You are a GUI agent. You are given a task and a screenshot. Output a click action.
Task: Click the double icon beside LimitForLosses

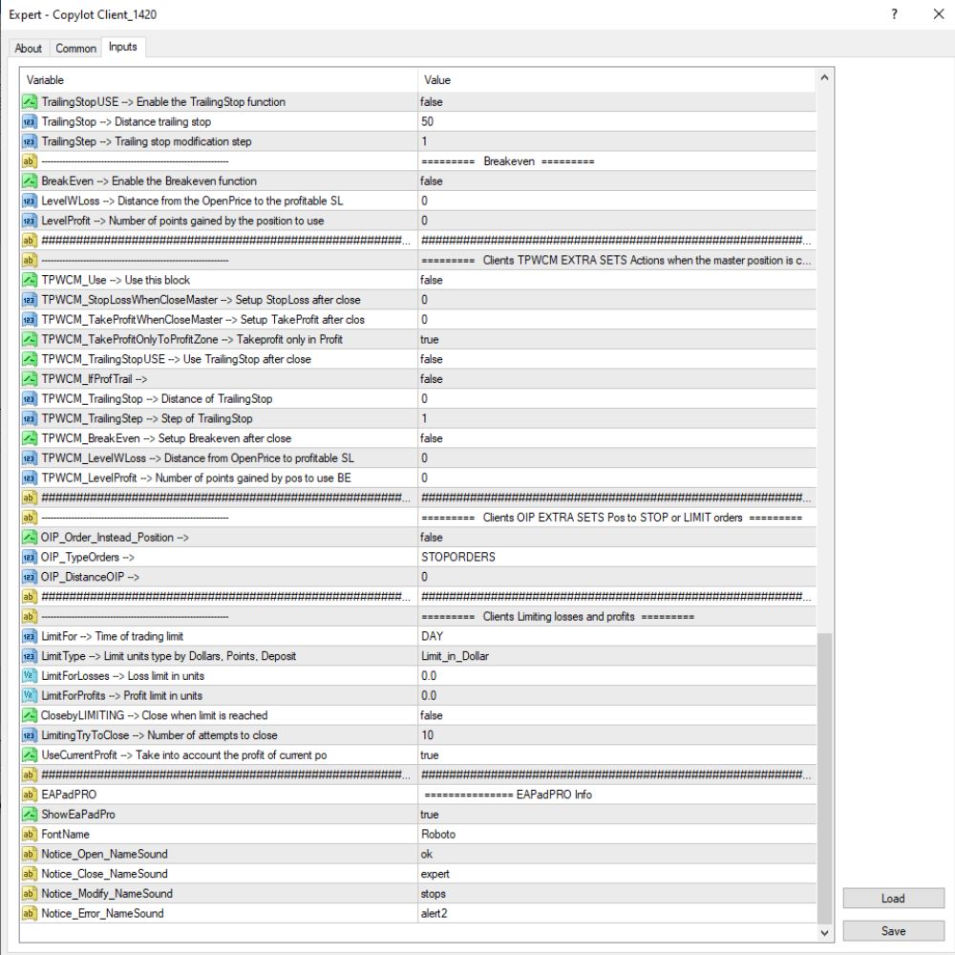point(30,676)
